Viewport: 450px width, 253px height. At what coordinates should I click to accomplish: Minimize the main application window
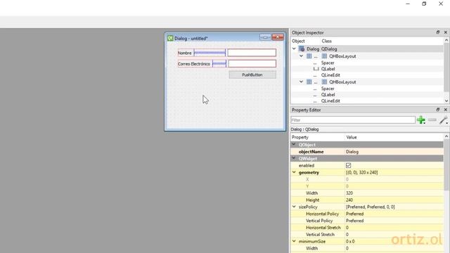pos(408,4)
